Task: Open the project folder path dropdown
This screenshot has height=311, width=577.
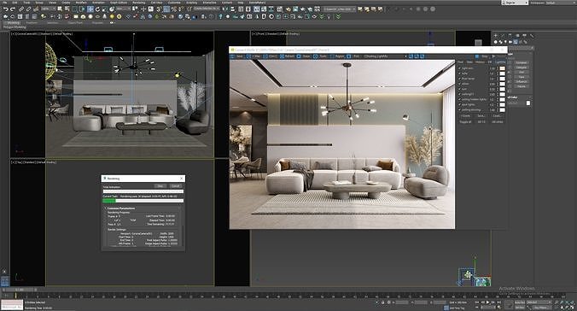Action: click(339, 9)
